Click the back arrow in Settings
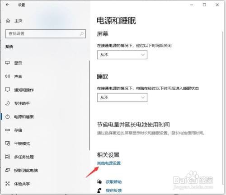 pos(7,5)
